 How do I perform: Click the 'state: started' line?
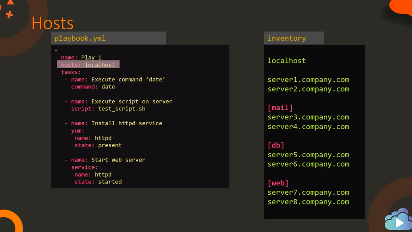pos(98,182)
